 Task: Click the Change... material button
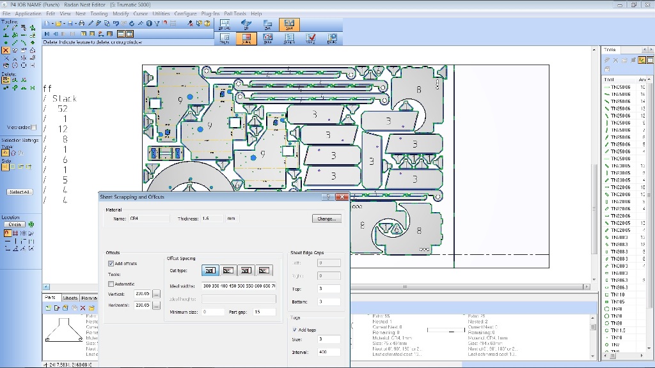coord(326,218)
